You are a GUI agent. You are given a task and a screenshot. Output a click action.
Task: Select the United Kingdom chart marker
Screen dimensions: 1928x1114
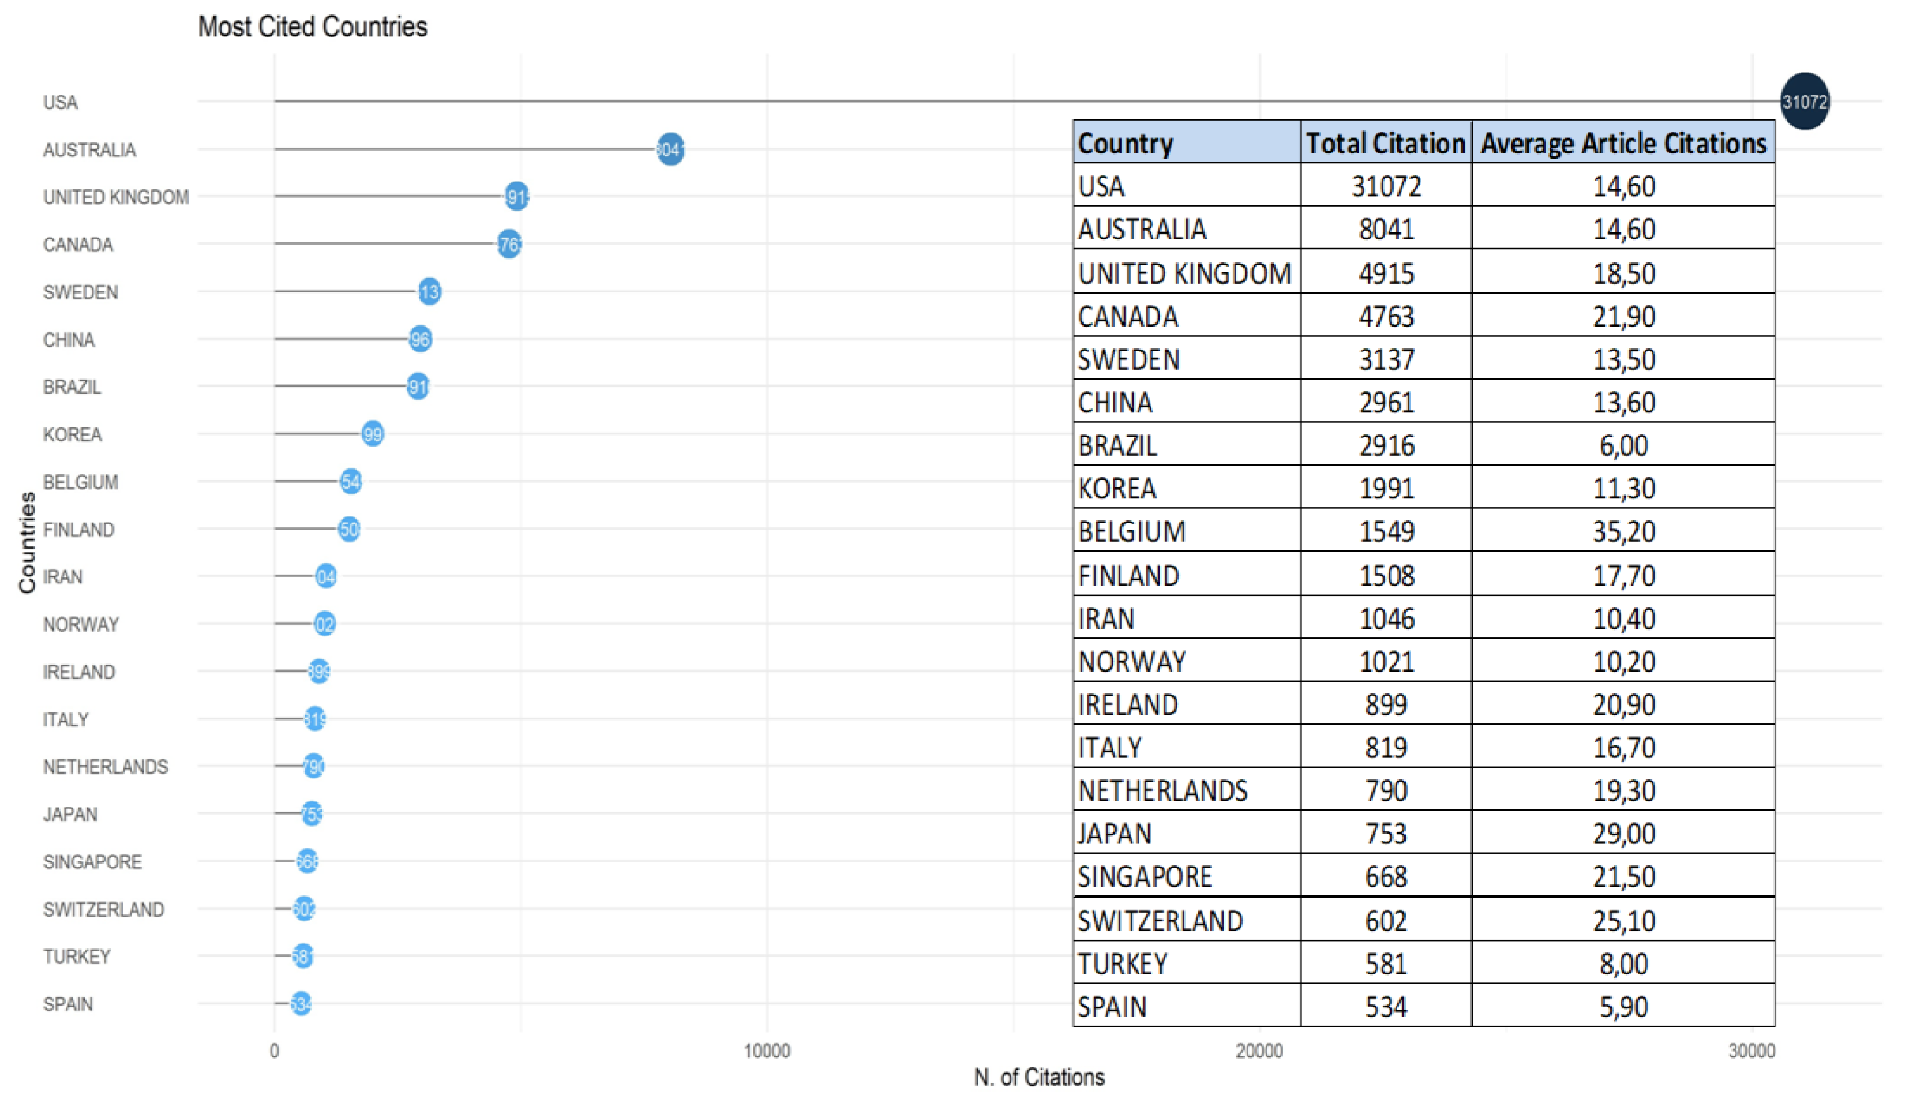(x=516, y=197)
